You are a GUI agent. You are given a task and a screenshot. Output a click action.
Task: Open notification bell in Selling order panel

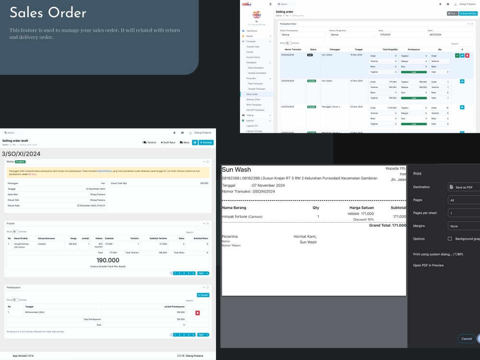click(x=440, y=4)
